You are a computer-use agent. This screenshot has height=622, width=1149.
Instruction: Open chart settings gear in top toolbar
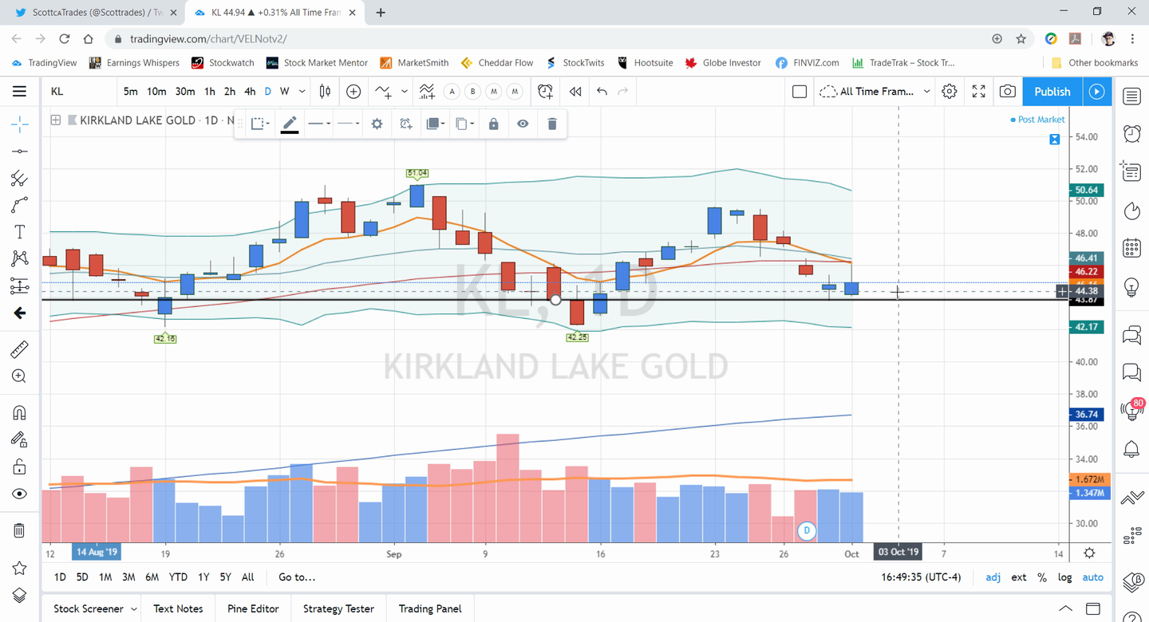pos(949,92)
